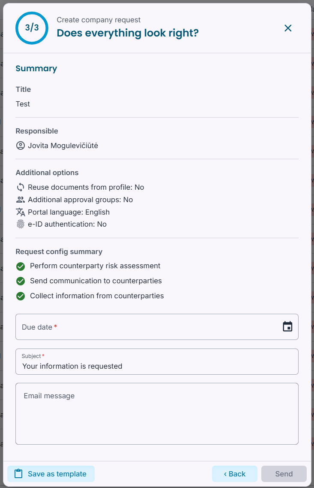The width and height of the screenshot is (314, 488).
Task: Click the Portal language: English text
Action: click(x=69, y=212)
